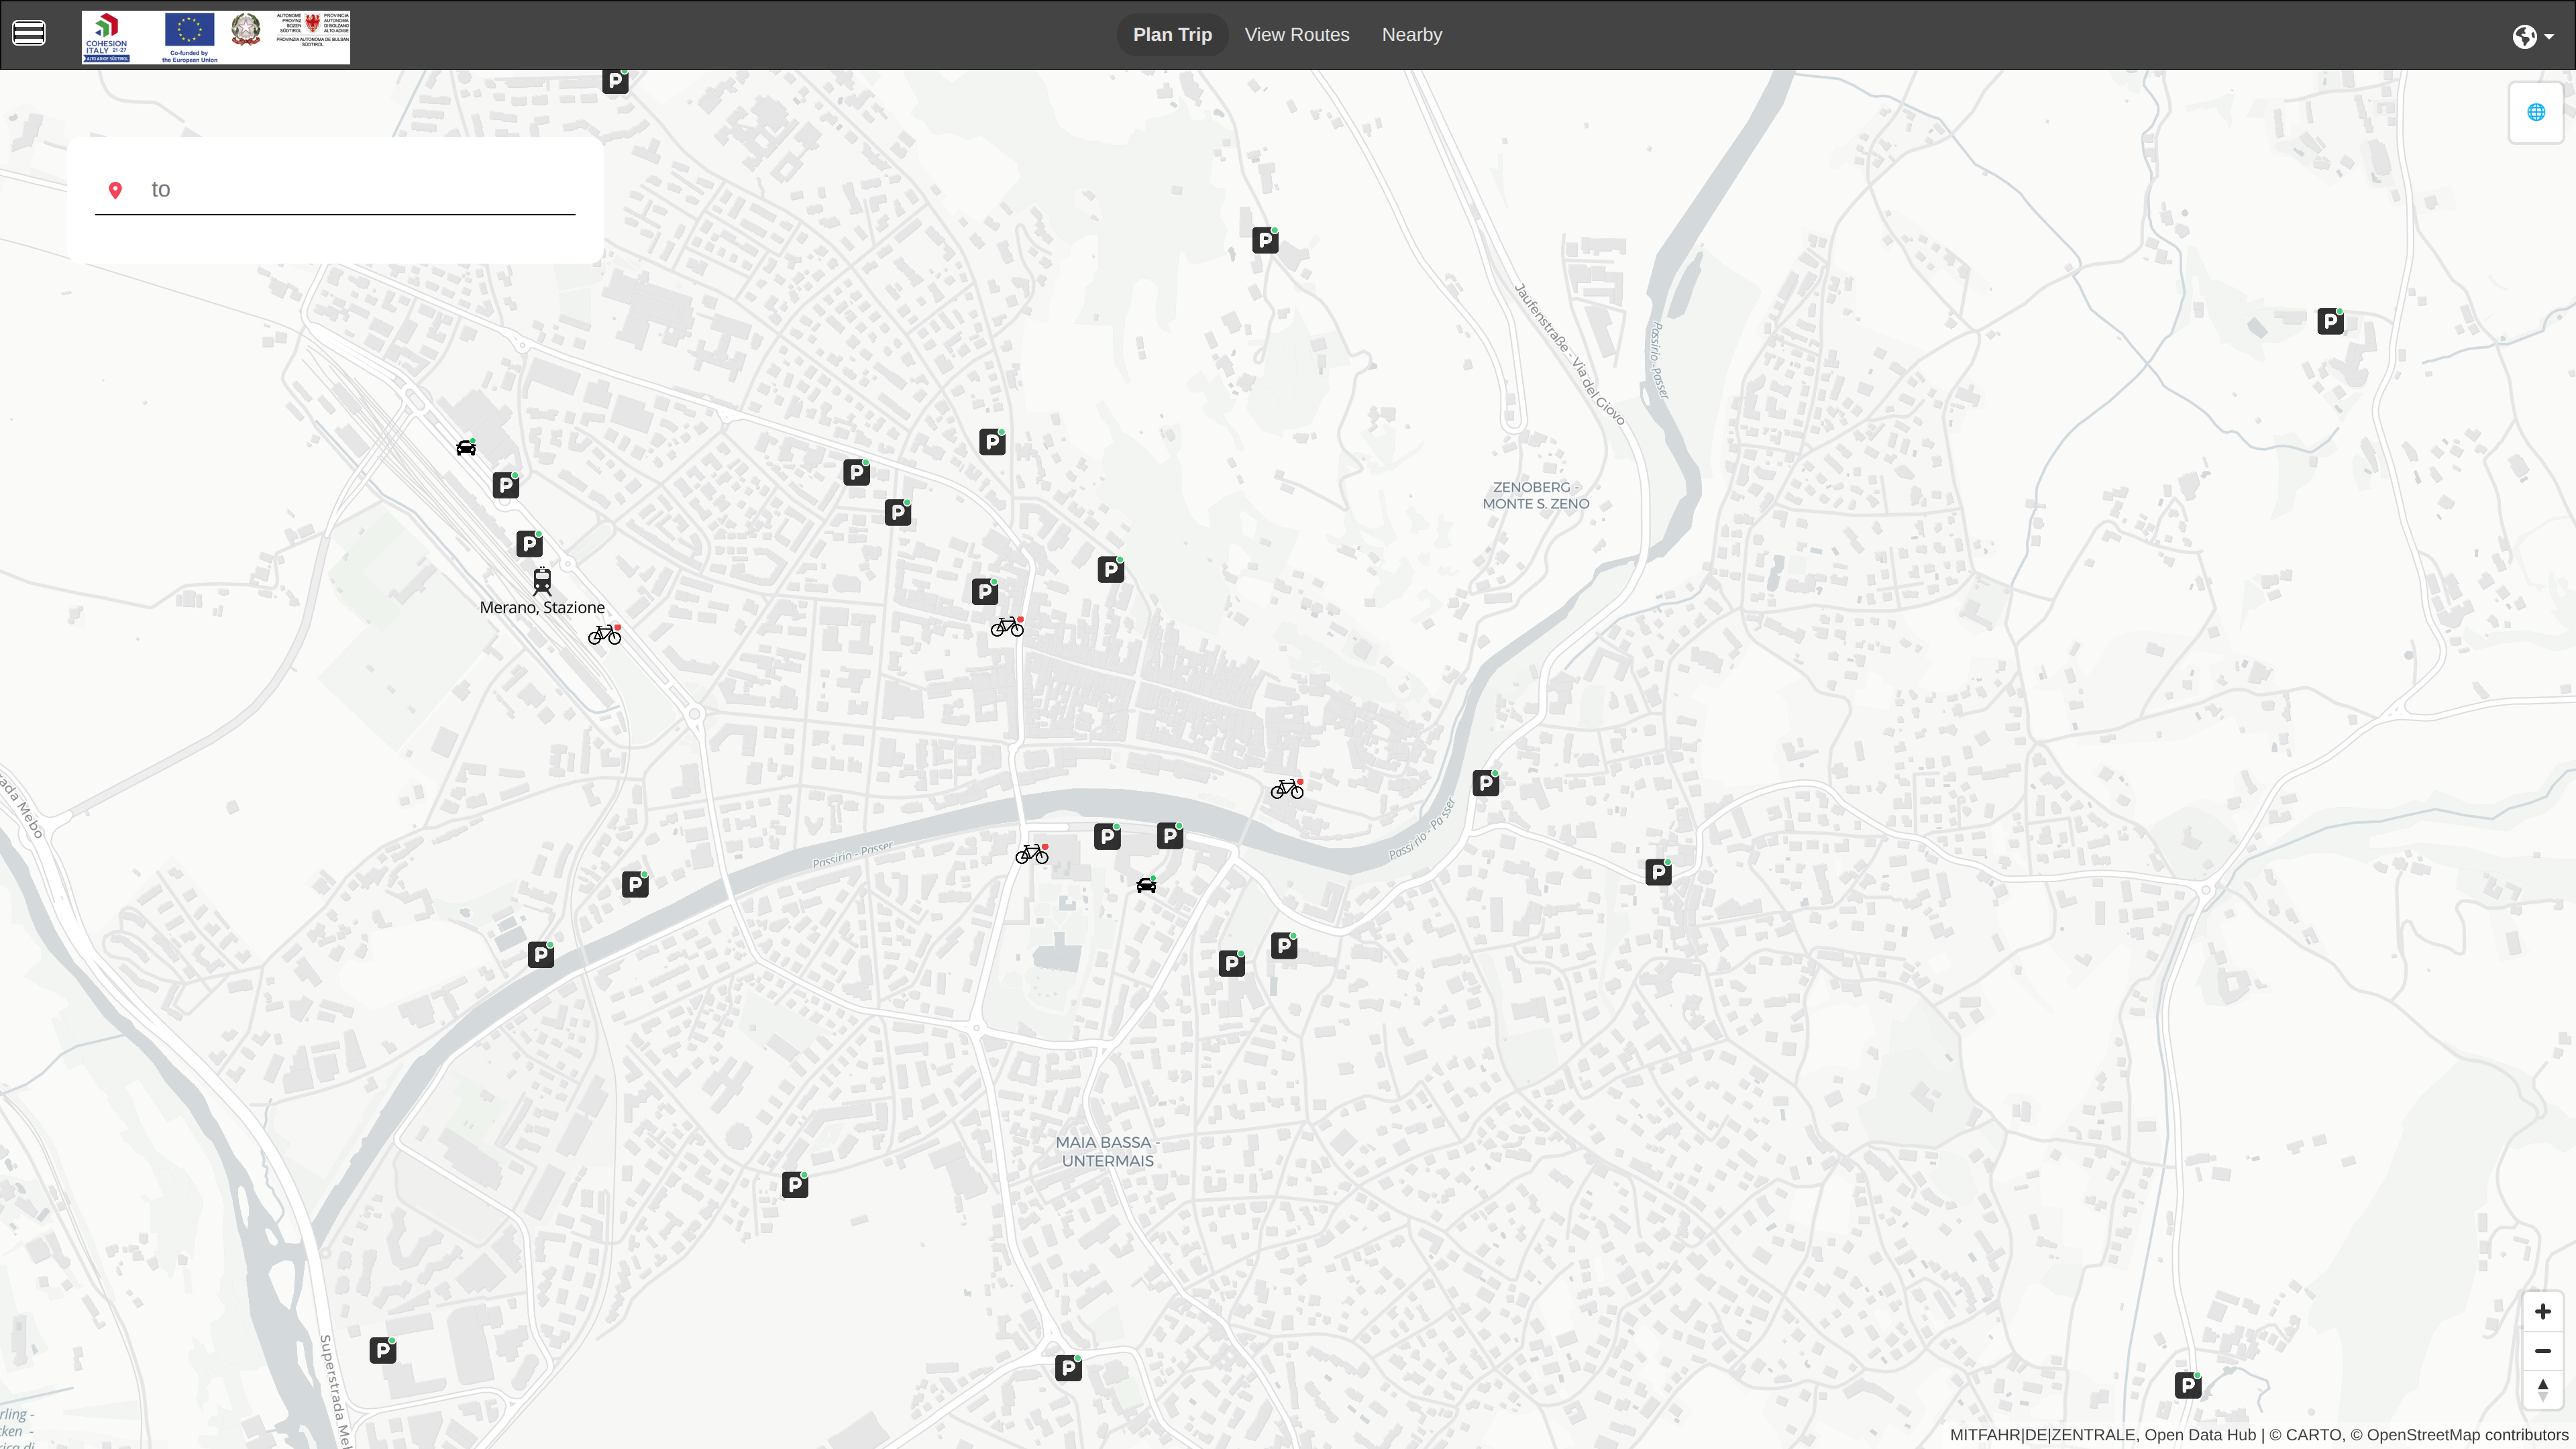2576x1449 pixels.
Task: Select the Plan Trip tab
Action: 1172,35
